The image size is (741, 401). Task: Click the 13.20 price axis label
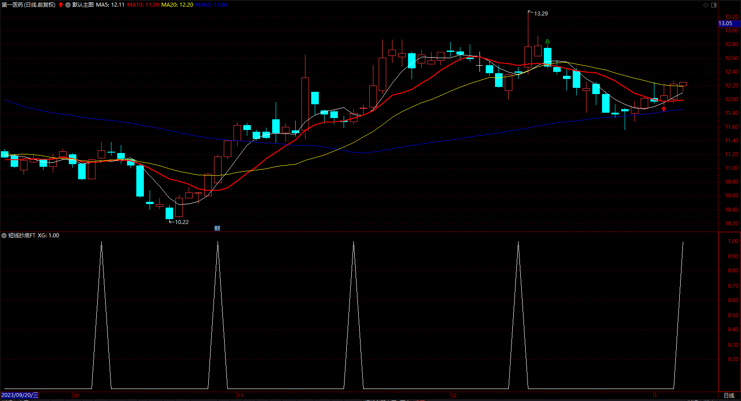pyautogui.click(x=732, y=17)
